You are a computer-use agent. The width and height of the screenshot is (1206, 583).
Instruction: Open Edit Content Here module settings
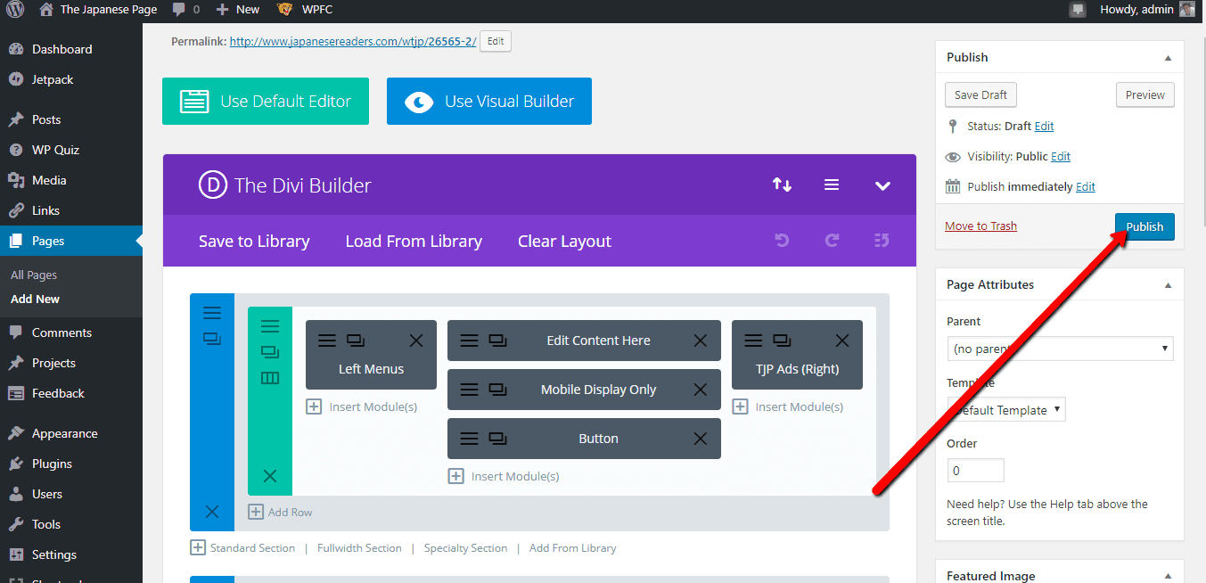(x=469, y=341)
